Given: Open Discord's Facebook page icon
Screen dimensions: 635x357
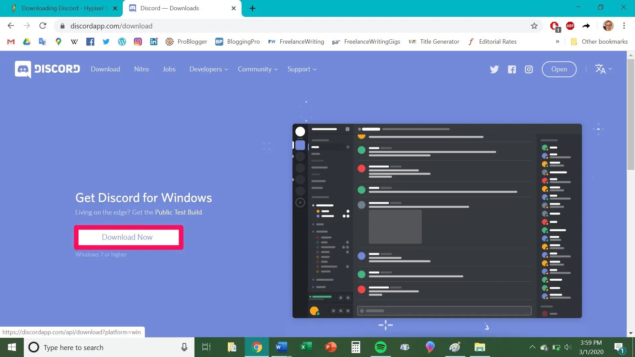Looking at the screenshot, I should (512, 69).
